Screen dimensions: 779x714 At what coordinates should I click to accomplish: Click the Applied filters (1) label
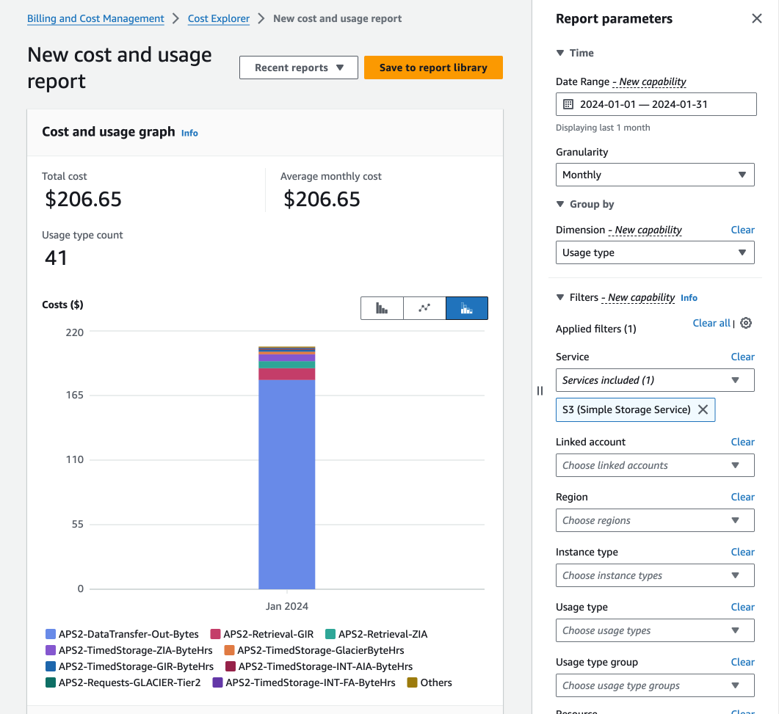595,329
